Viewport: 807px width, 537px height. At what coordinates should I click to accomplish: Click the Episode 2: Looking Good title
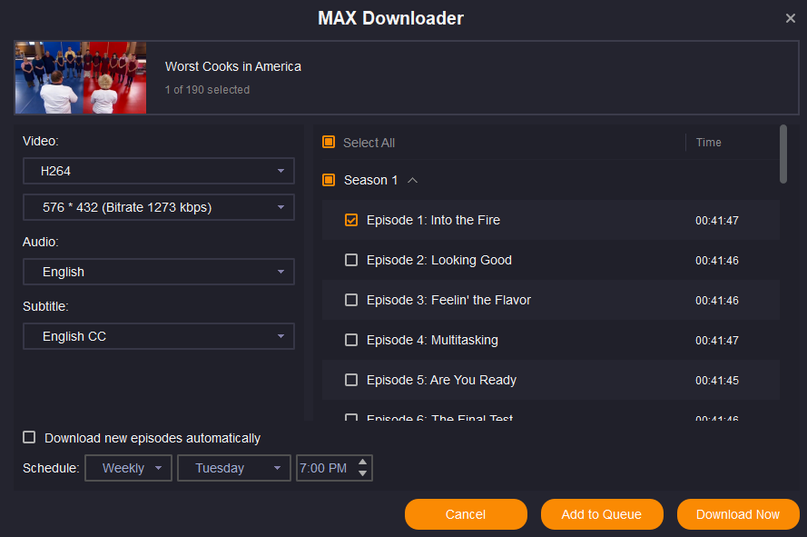tap(439, 260)
